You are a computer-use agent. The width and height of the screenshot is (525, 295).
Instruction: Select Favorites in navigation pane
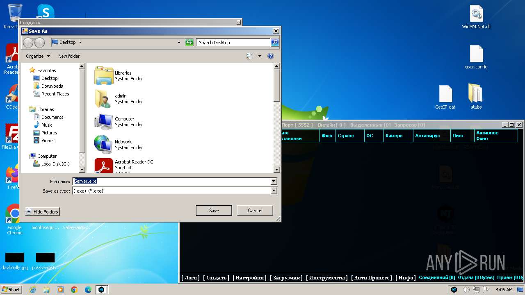(x=46, y=70)
